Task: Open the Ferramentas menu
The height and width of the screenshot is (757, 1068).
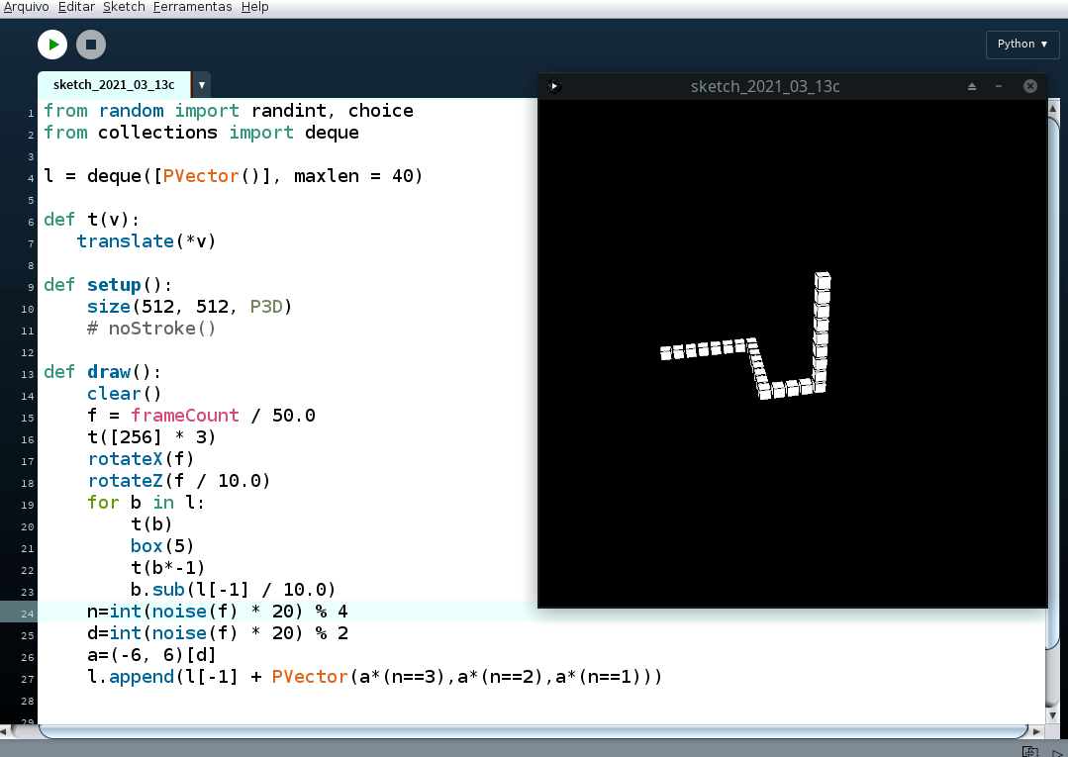Action: pos(192,7)
